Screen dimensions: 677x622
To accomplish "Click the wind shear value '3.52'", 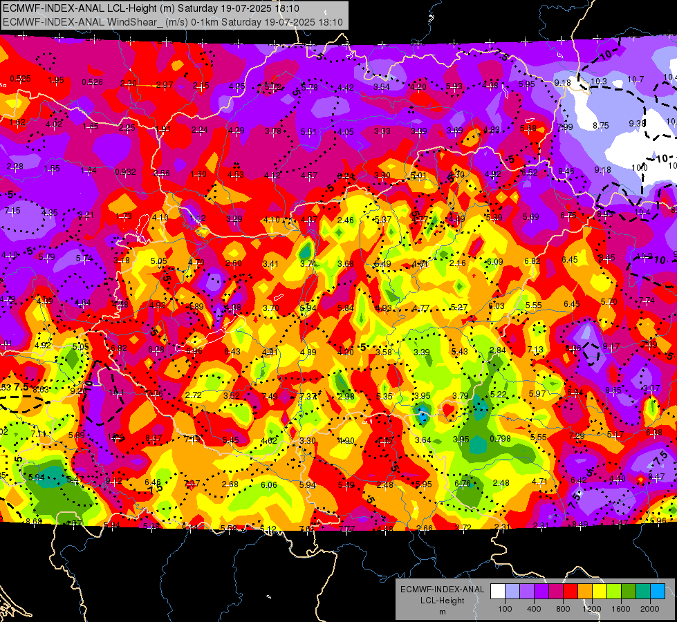I will (x=232, y=395).
